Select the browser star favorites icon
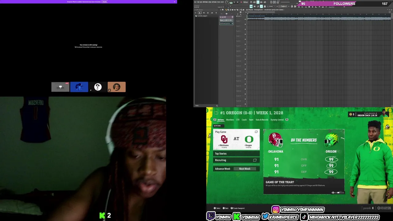Image resolution: width=393 pixels, height=221 pixels. point(216,13)
